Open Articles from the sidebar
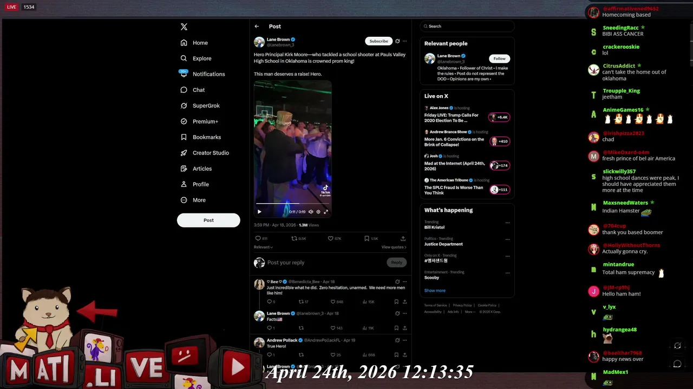 point(196,169)
